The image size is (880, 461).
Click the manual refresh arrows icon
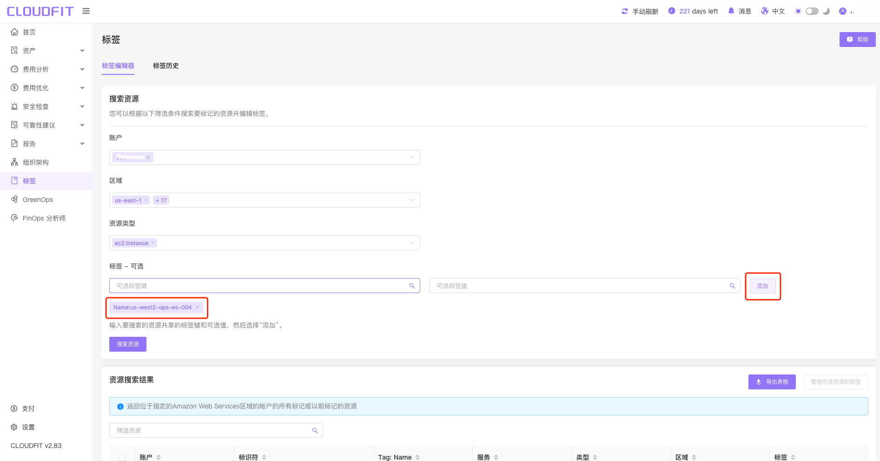pyautogui.click(x=625, y=11)
